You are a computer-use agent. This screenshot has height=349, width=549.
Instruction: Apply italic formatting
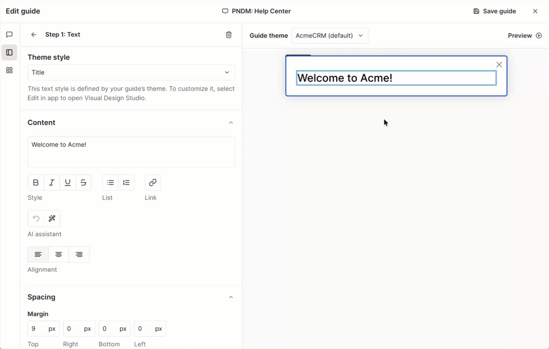pos(52,182)
